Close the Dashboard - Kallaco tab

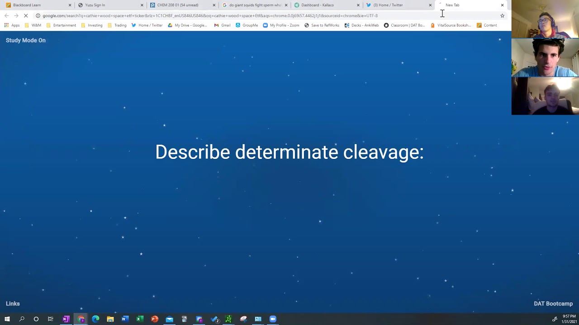click(x=358, y=5)
